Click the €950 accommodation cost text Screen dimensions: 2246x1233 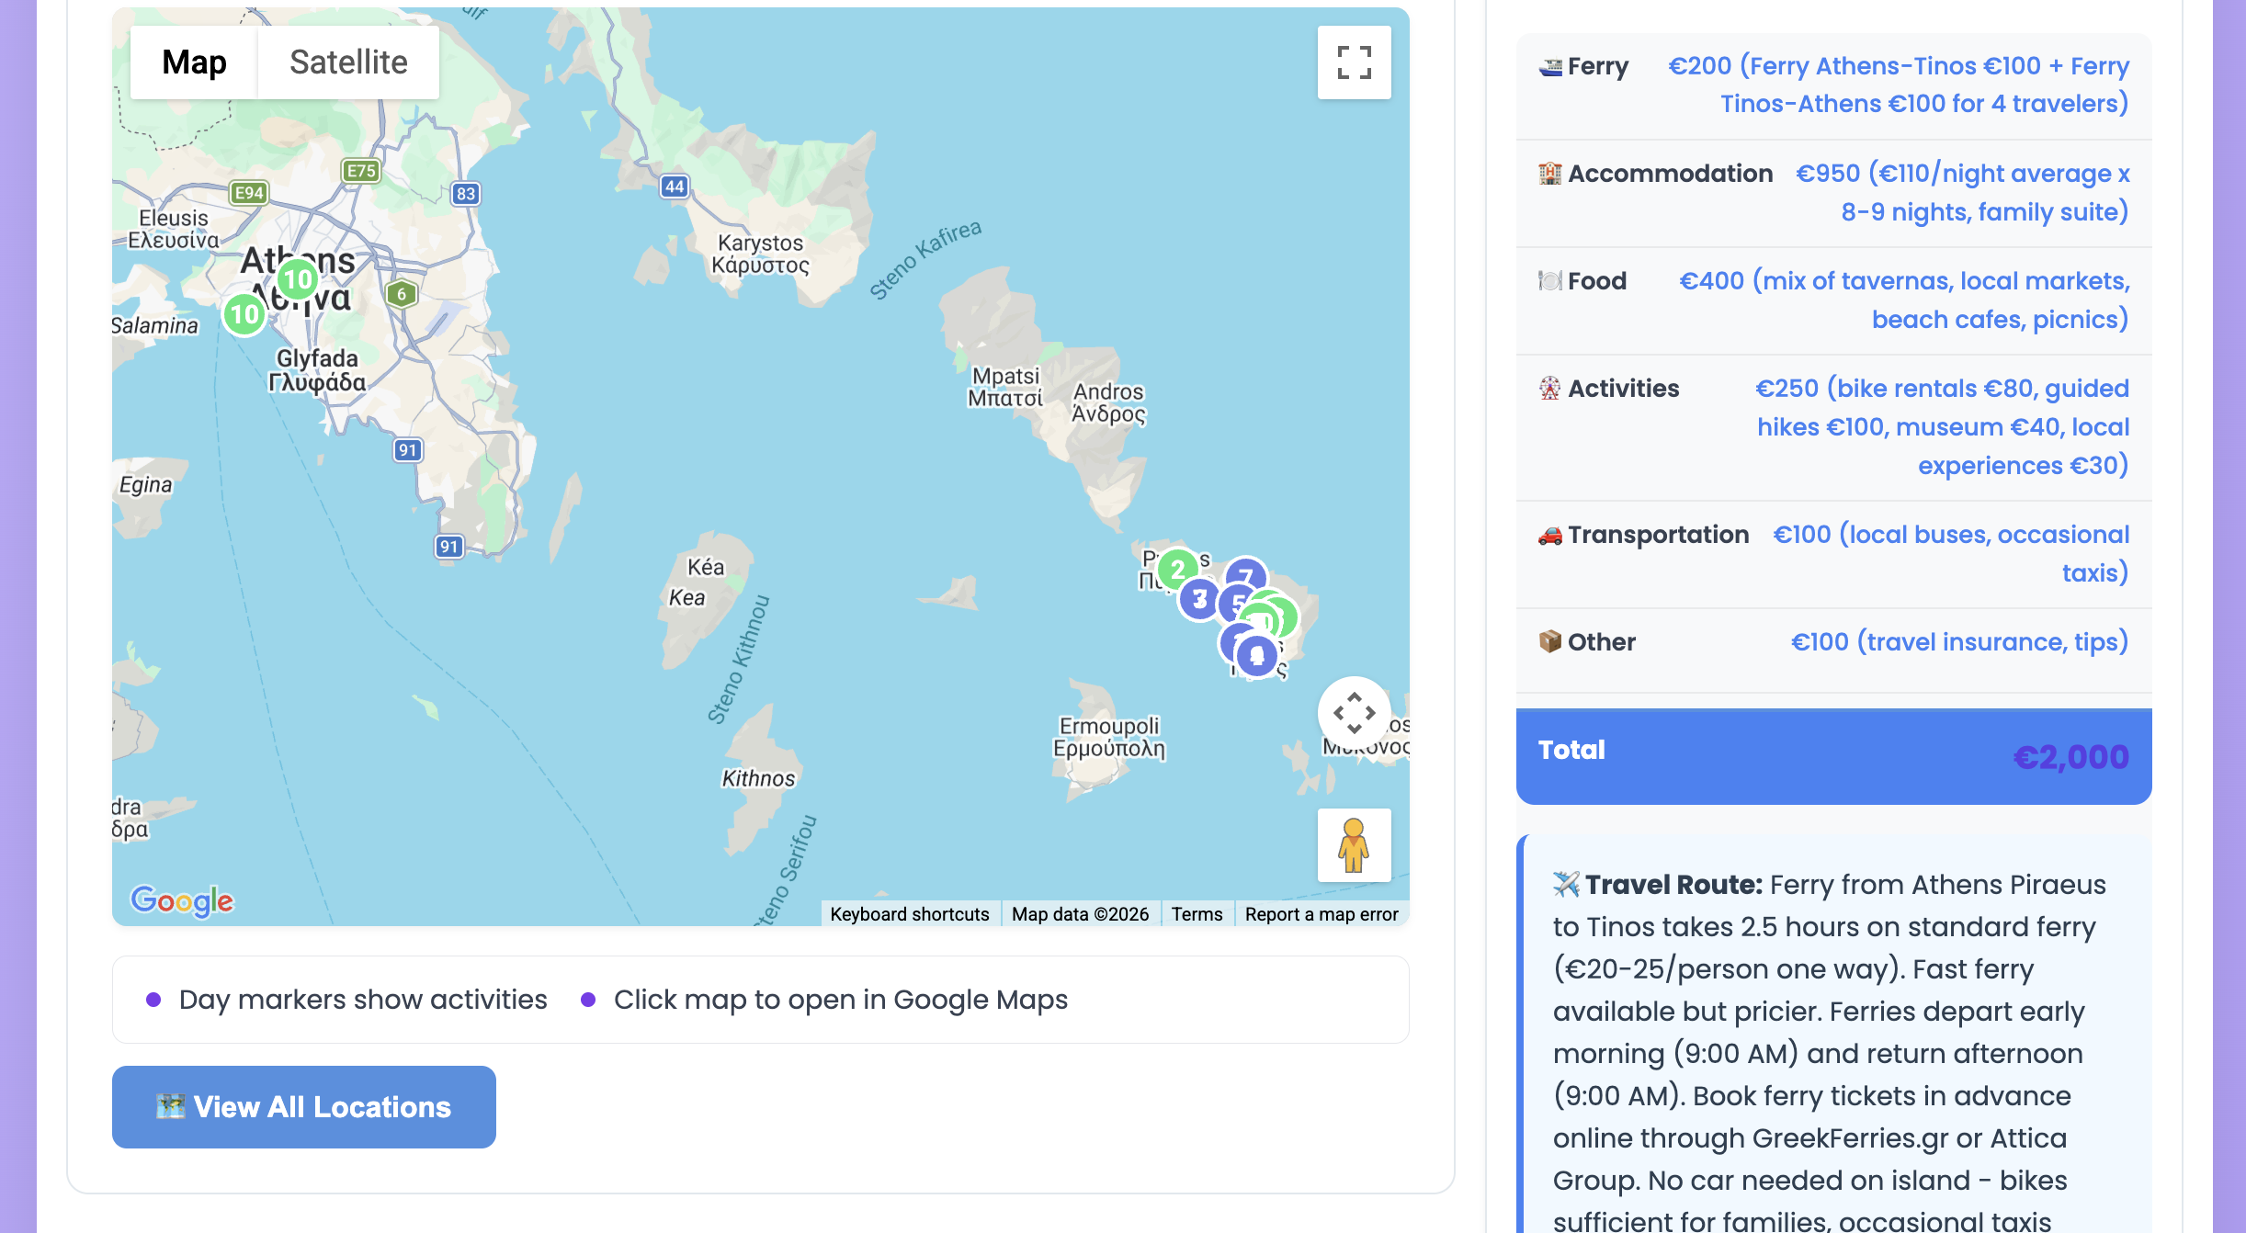pyautogui.click(x=1963, y=192)
